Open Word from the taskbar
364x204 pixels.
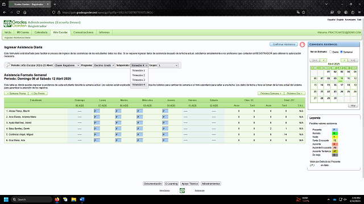(82, 199)
